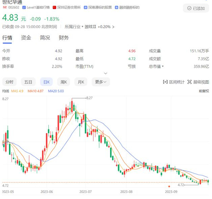Click the MA5 4.9 indicator label

point(17,91)
